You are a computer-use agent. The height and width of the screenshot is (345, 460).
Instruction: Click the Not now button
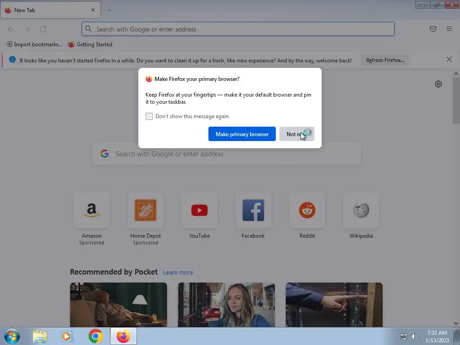[x=297, y=134]
